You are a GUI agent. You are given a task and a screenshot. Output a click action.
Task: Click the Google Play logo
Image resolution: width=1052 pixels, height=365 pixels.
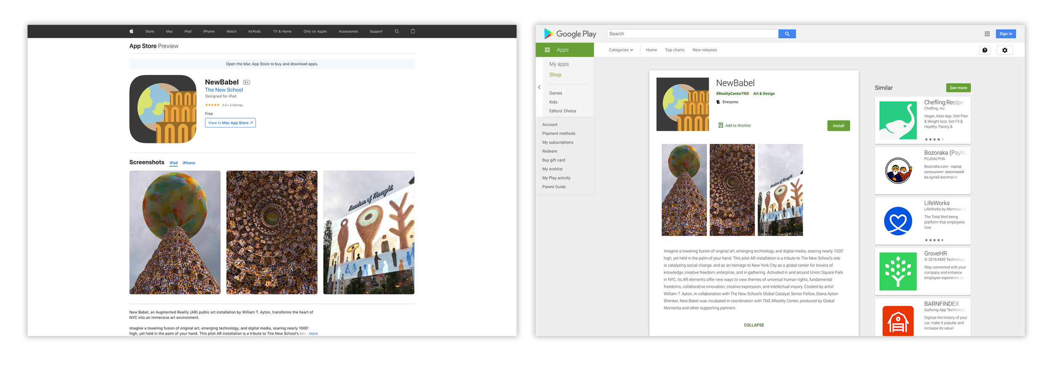click(570, 34)
